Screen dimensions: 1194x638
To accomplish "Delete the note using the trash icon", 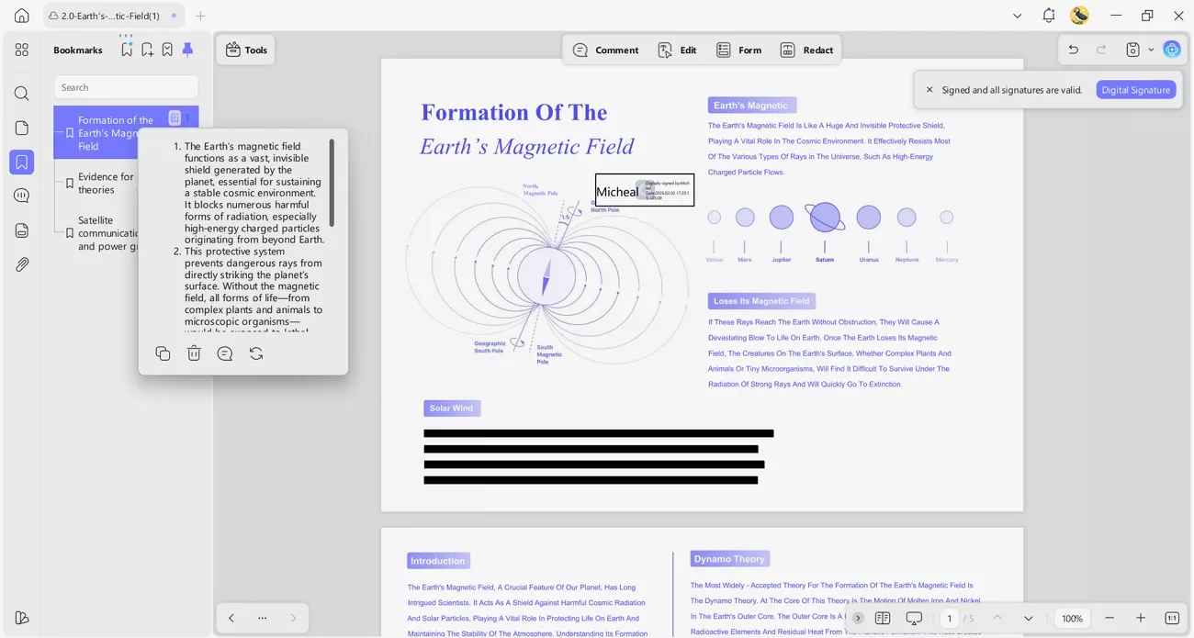I will pos(194,353).
